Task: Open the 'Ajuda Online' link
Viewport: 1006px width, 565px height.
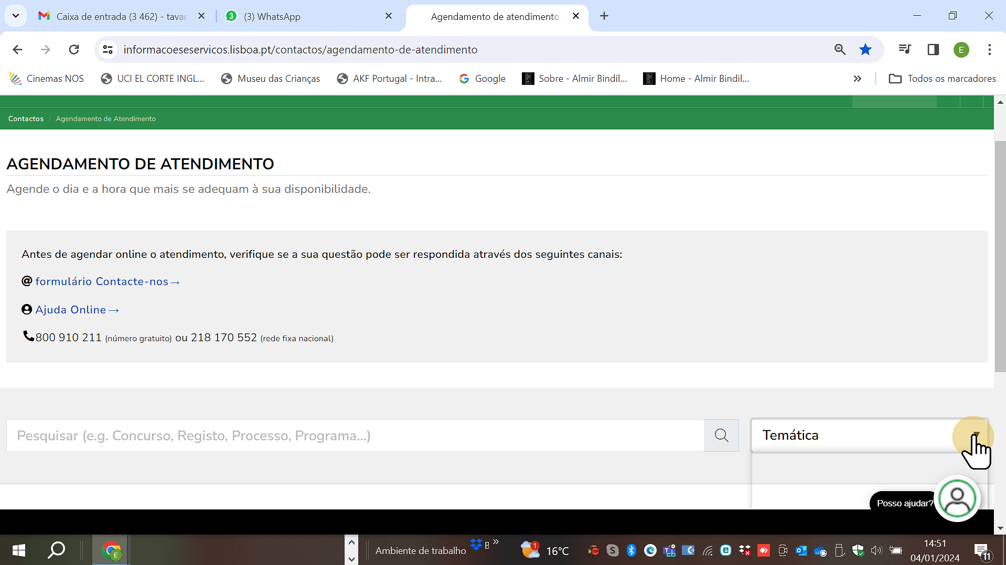Action: pos(71,310)
